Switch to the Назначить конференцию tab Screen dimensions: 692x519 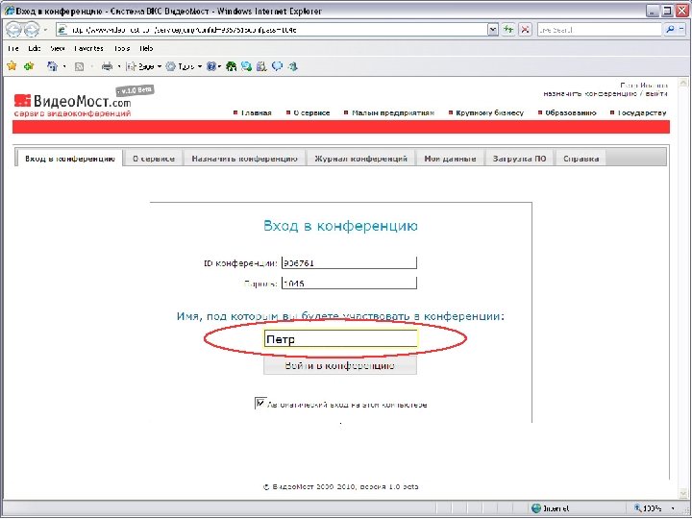[244, 159]
